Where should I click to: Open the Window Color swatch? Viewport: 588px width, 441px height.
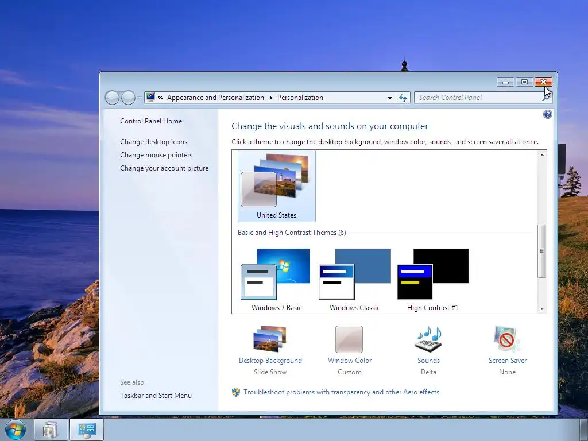pos(349,339)
